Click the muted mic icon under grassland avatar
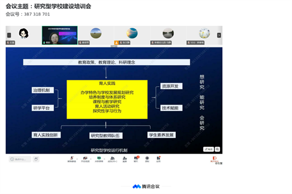Image resolution: width=292 pixels, height=194 pixels. tap(80, 43)
